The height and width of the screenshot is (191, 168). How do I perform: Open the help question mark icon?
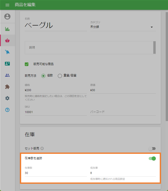7,110
